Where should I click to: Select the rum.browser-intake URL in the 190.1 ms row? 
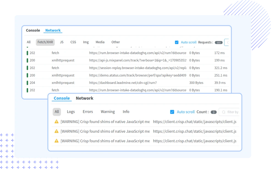138,90
